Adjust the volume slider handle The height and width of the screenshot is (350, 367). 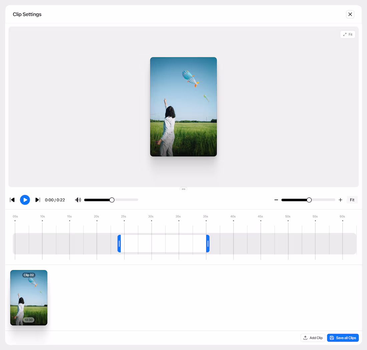[111, 200]
